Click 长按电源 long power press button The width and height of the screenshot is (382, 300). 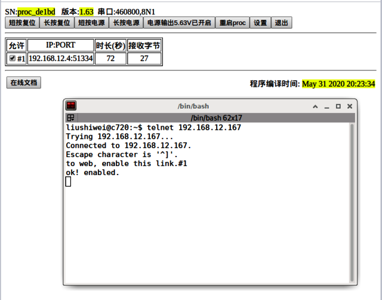(x=126, y=23)
